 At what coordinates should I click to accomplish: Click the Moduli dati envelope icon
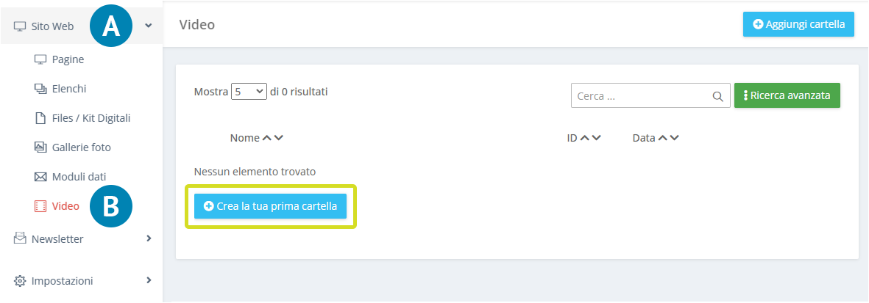40,177
